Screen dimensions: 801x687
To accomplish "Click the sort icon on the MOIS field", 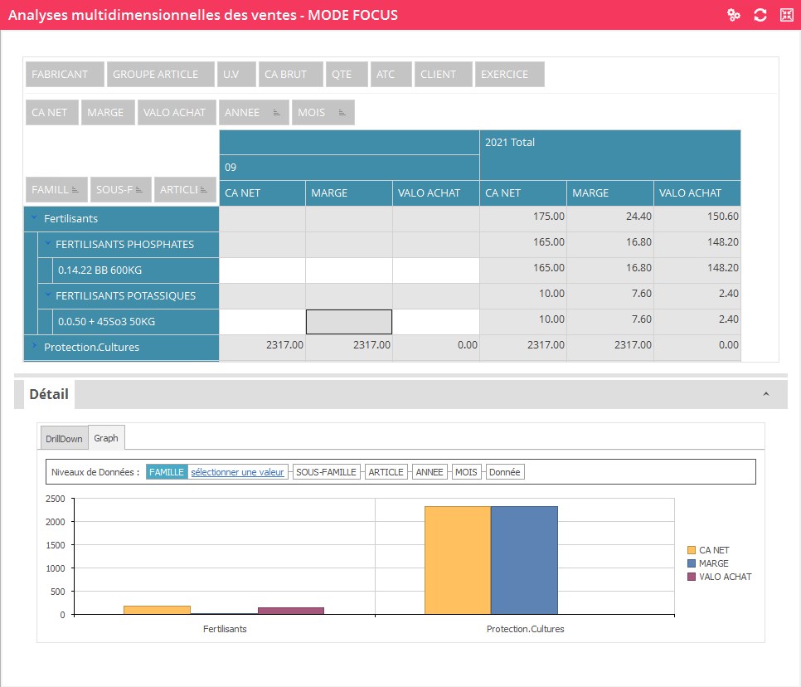I will point(342,113).
